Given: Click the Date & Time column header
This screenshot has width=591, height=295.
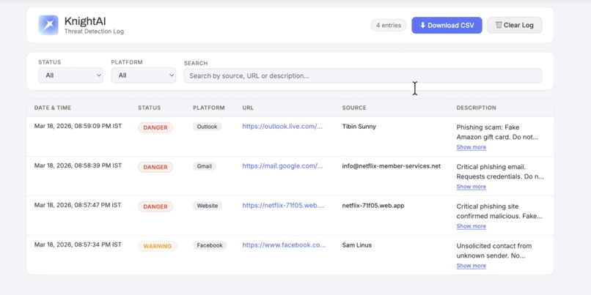Looking at the screenshot, I should [53, 108].
